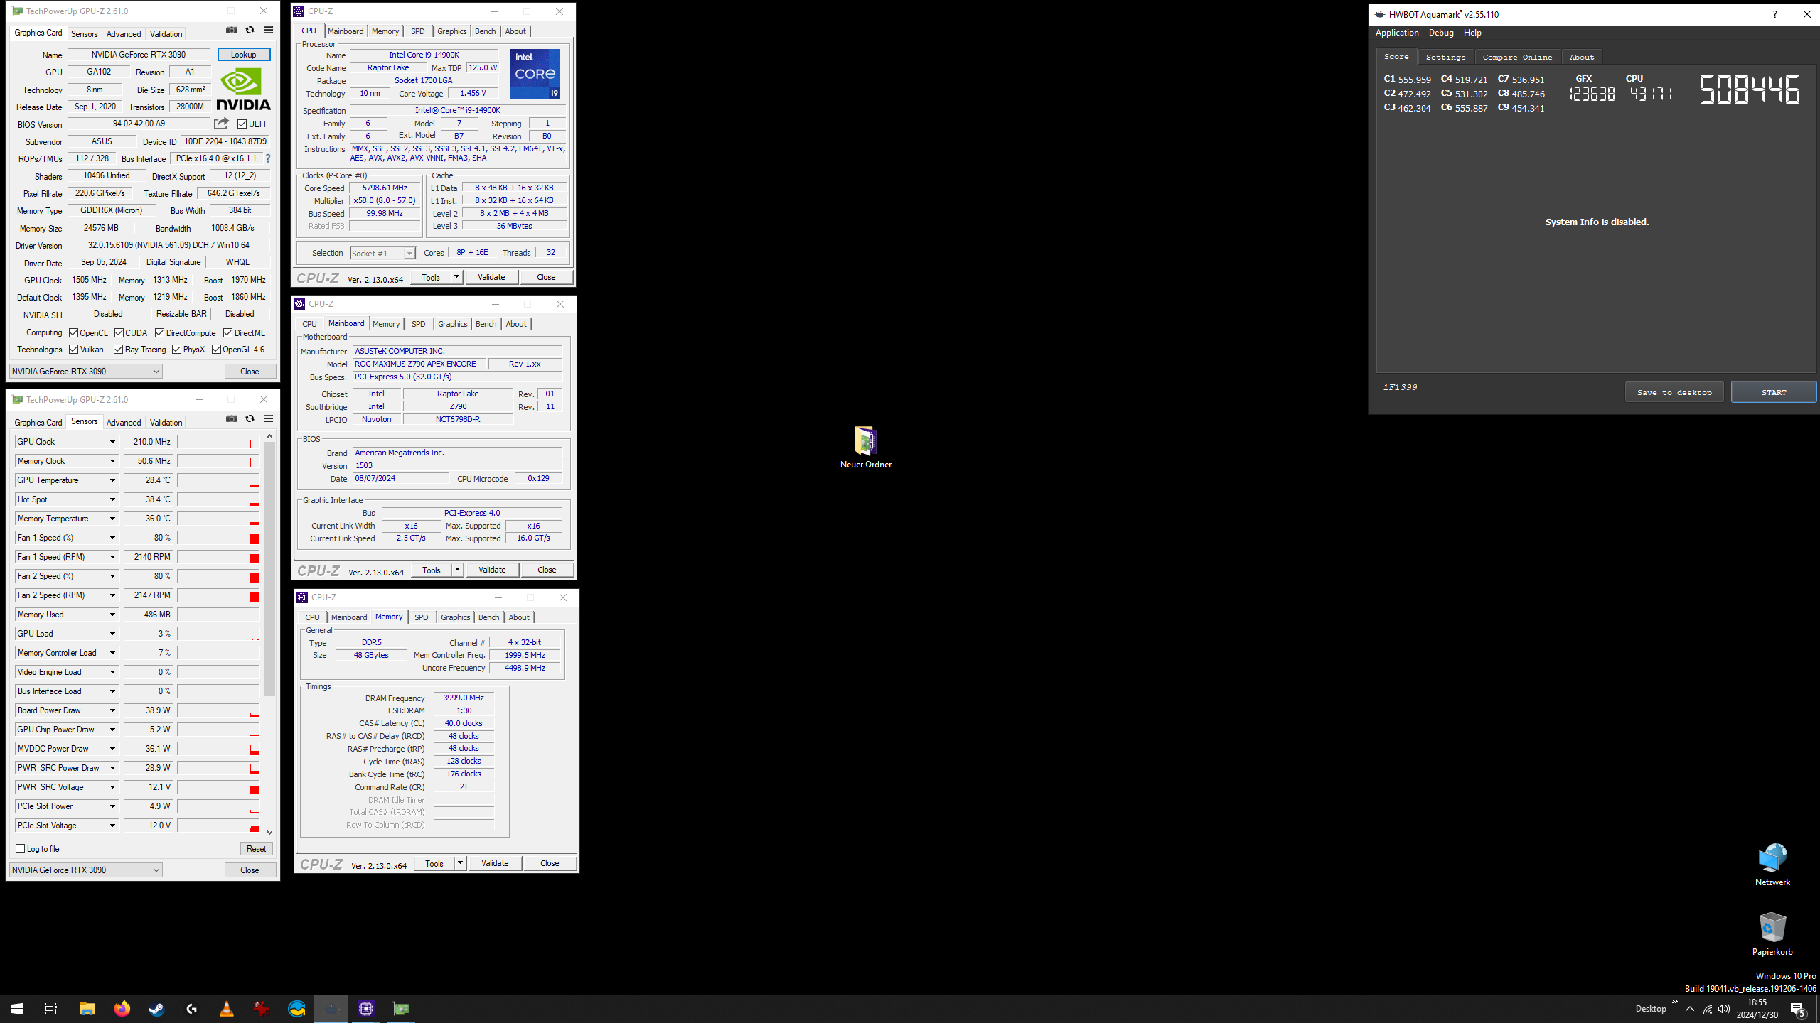Toggle Ray Tracing checkbox
Screen dimensions: 1820x1023
tap(117, 349)
